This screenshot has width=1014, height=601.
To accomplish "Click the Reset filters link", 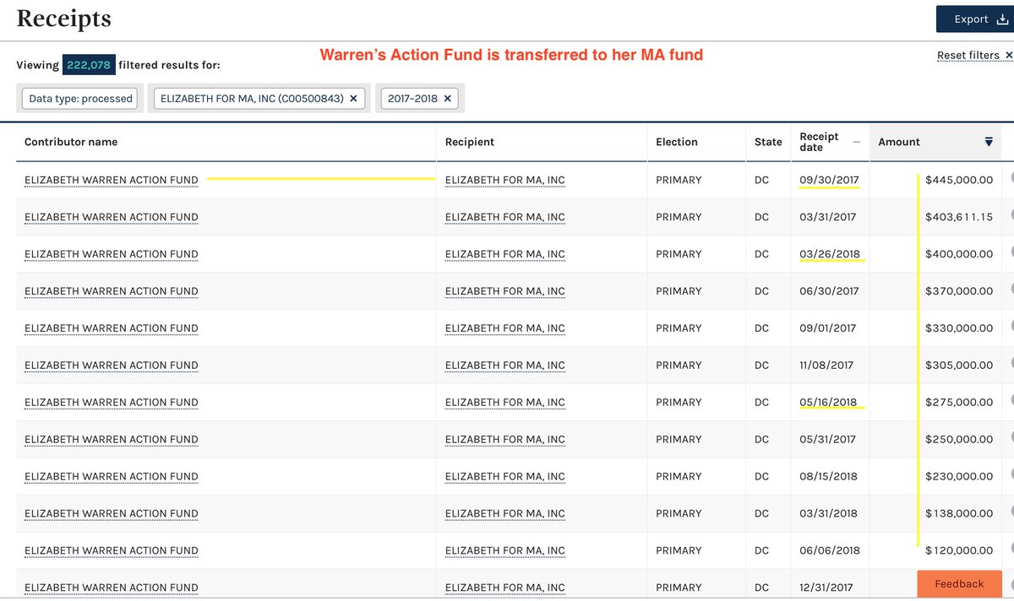I will (x=967, y=55).
